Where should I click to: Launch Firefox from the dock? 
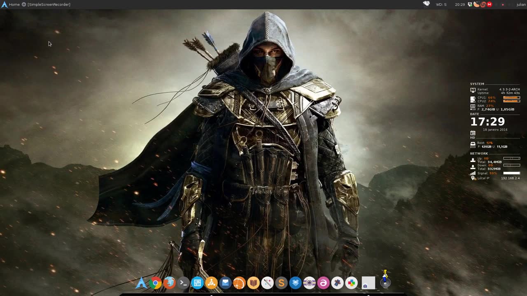tap(169, 283)
